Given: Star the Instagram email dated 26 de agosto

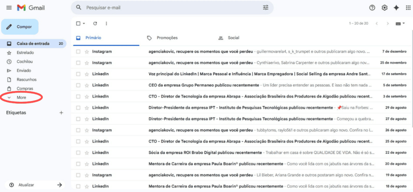Looking at the screenshot, I should click(x=87, y=130).
